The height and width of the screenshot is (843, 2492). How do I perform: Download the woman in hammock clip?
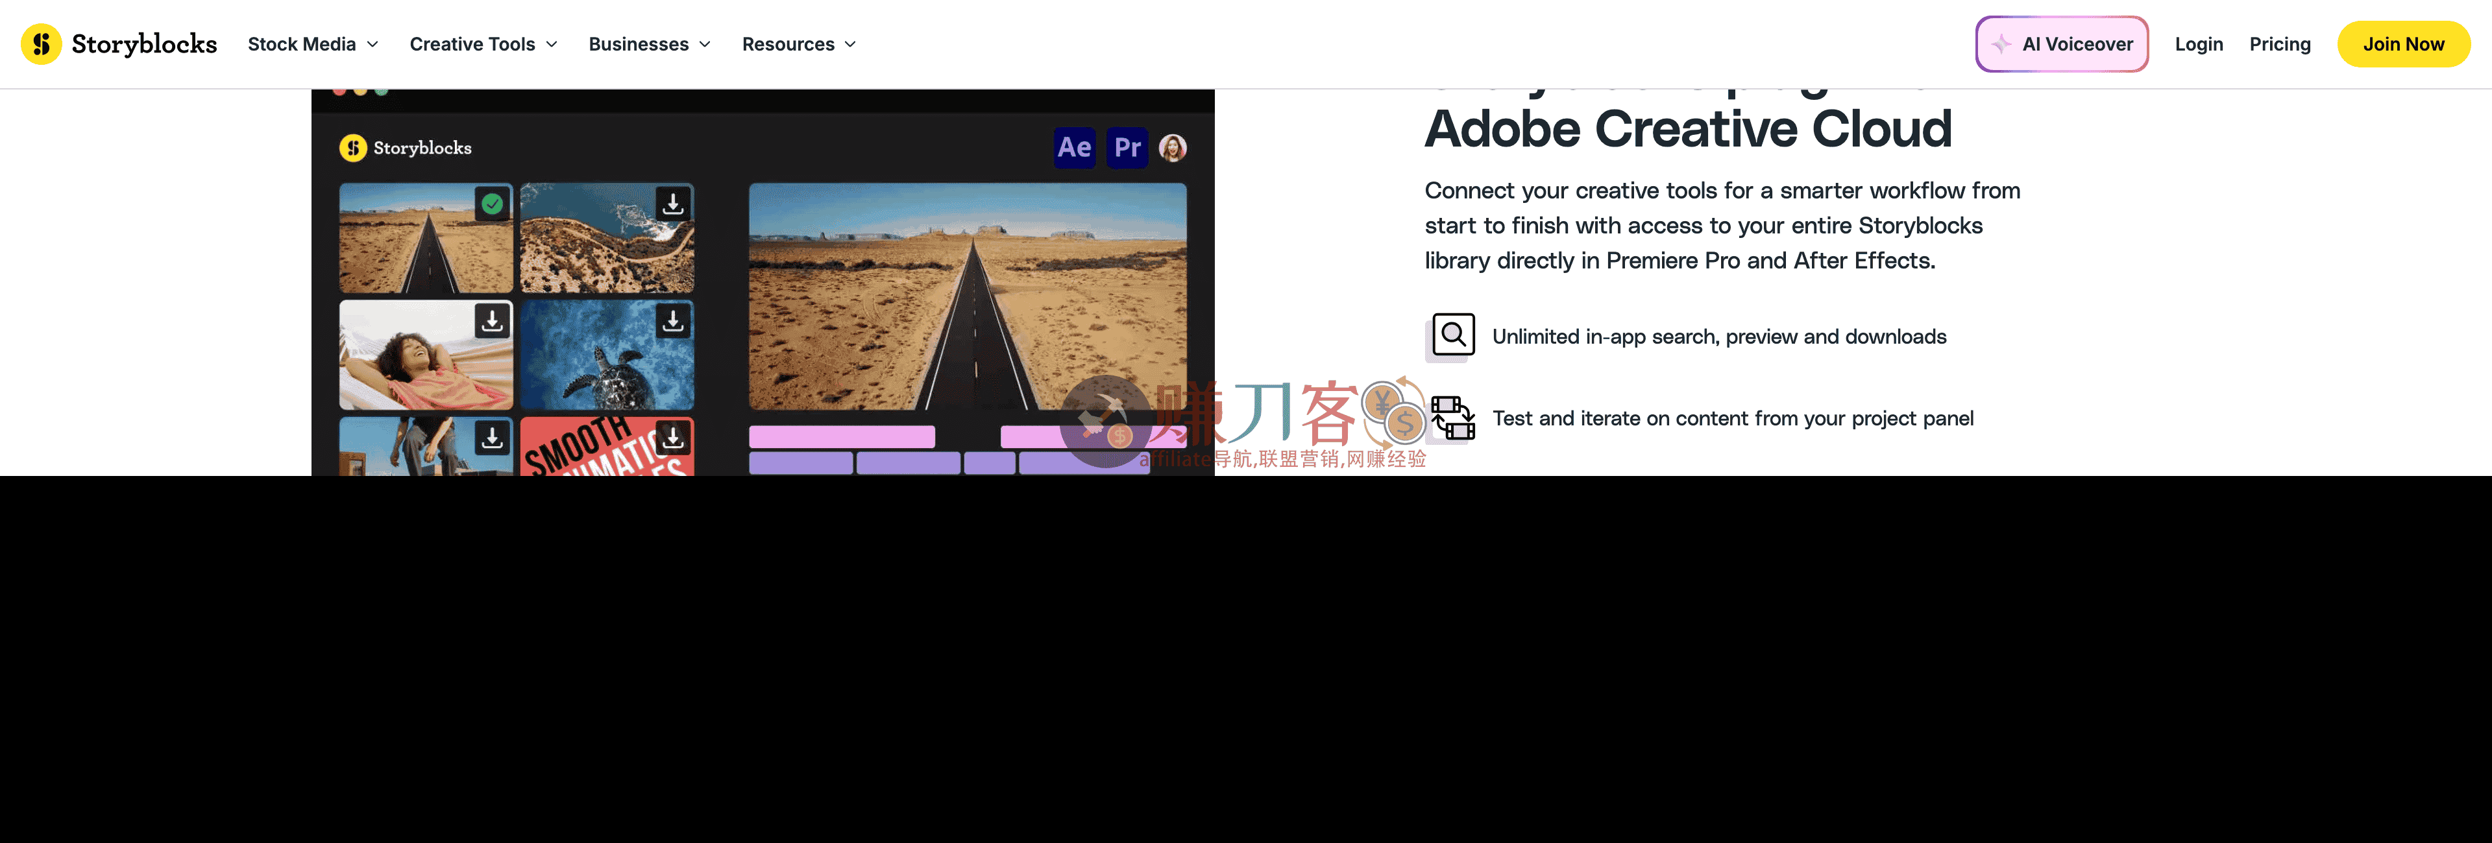click(493, 320)
